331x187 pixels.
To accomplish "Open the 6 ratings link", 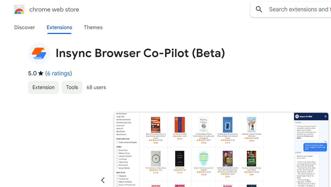I will click(x=59, y=73).
